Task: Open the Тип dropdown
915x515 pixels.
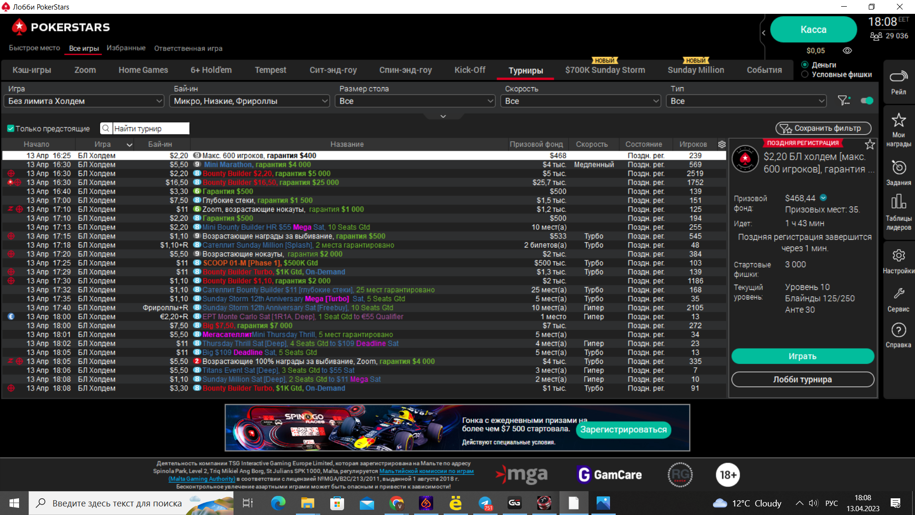Action: [746, 101]
